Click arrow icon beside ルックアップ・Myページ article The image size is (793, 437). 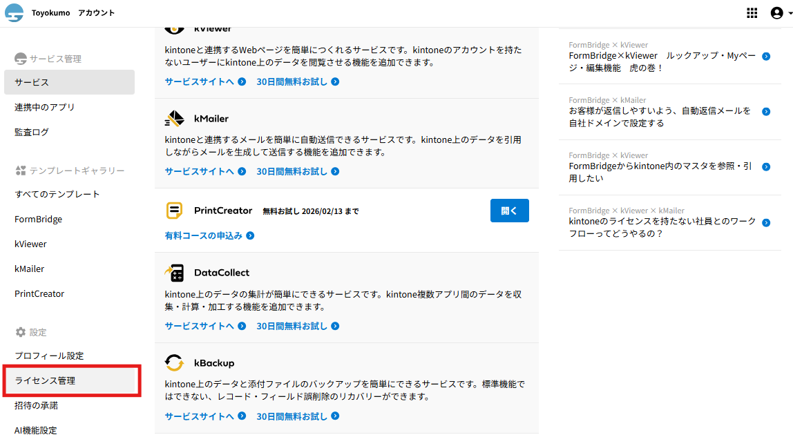click(766, 57)
